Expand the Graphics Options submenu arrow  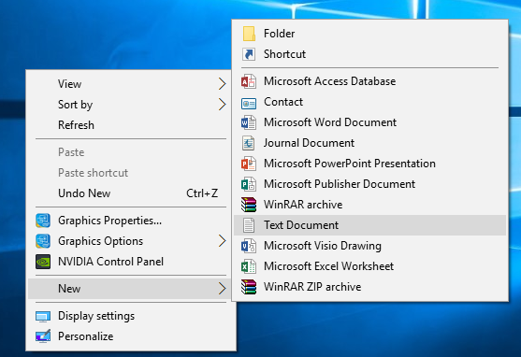223,241
